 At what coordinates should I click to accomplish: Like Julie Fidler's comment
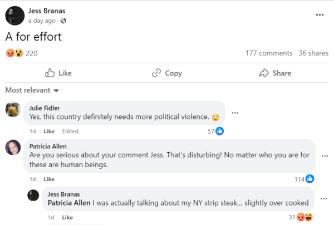pos(49,132)
